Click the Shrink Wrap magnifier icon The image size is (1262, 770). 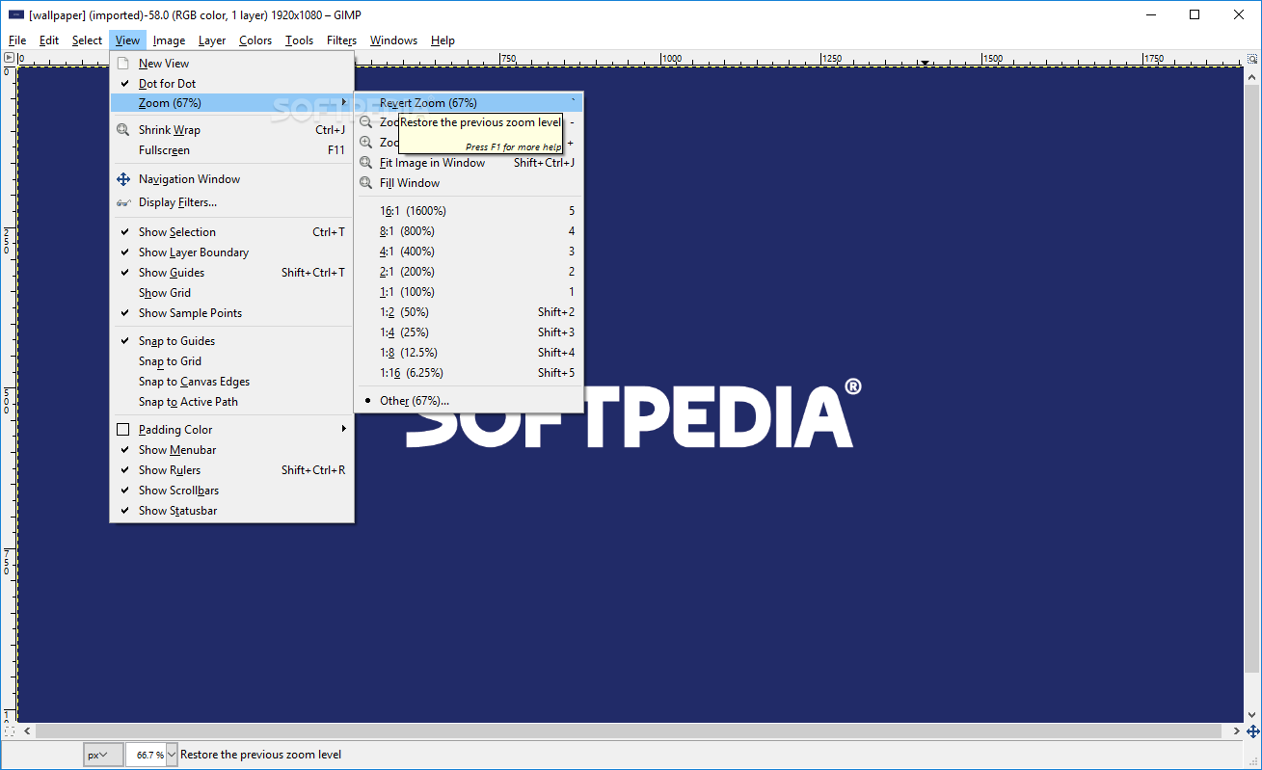point(122,130)
